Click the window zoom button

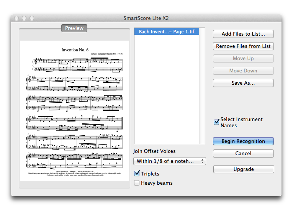32,18
